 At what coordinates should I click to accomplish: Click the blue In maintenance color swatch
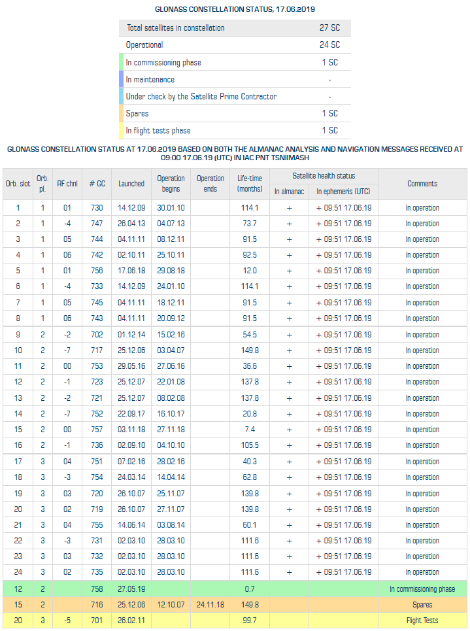[x=121, y=80]
